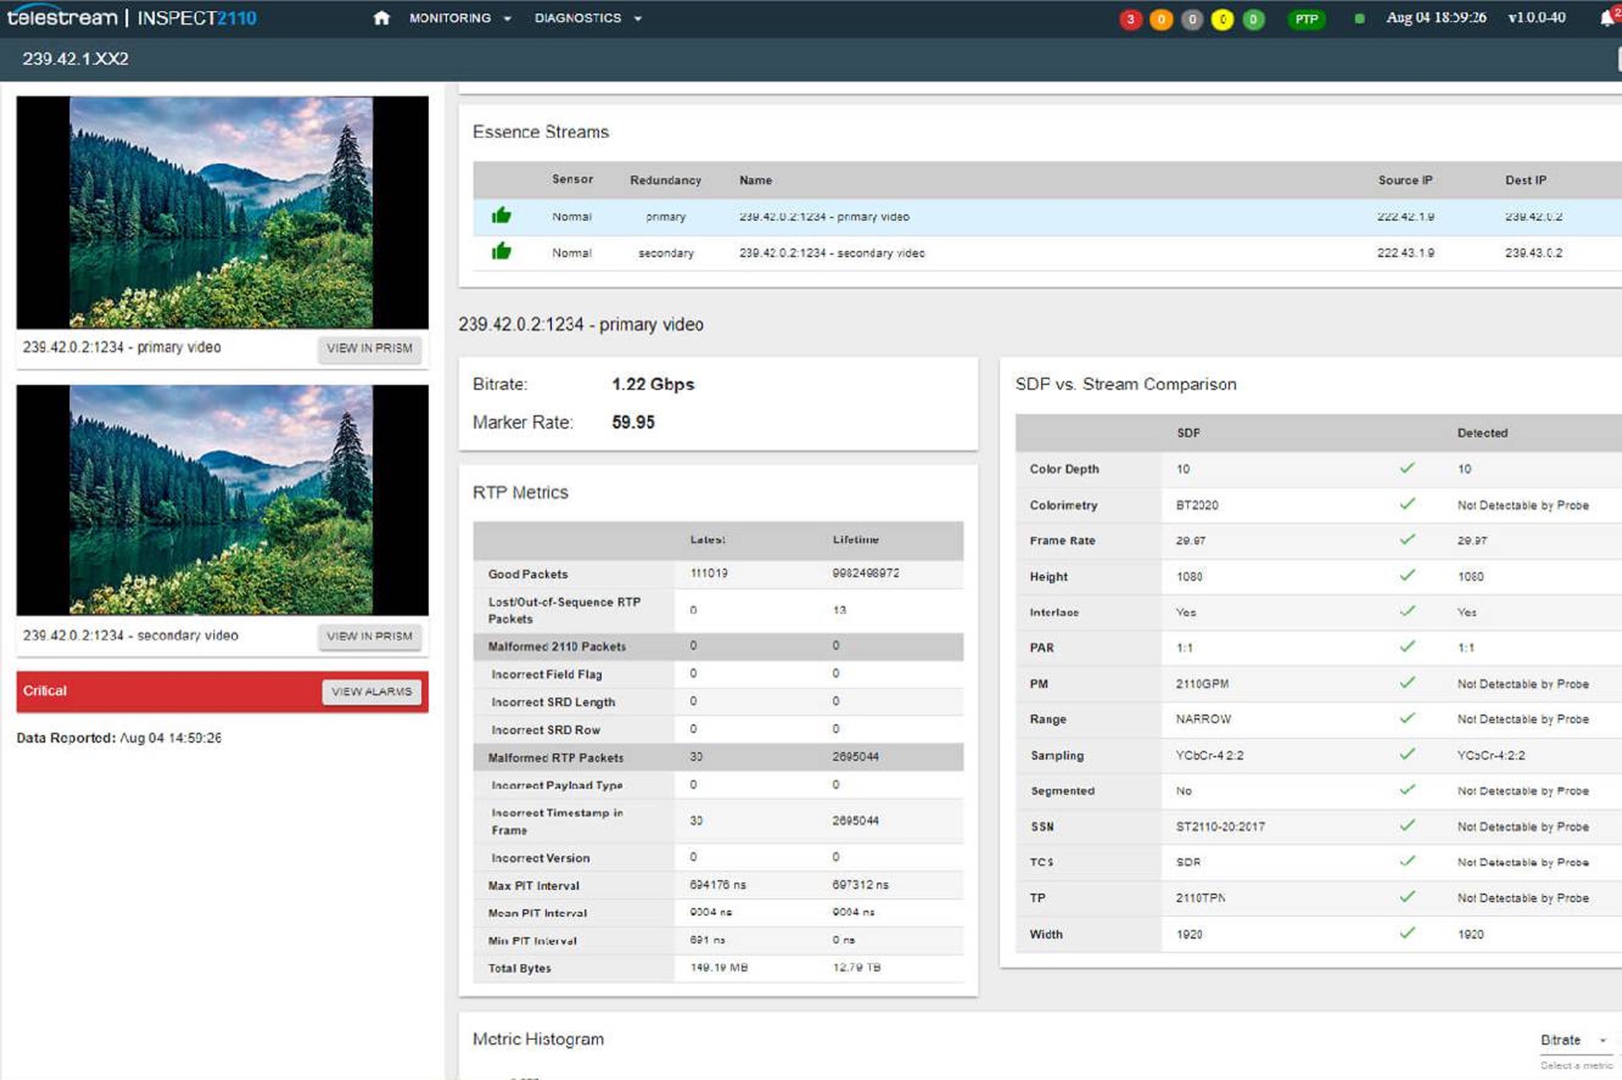Screen dimensions: 1622x1080
Task: Click the Sampling match checkmark
Action: tap(1407, 754)
